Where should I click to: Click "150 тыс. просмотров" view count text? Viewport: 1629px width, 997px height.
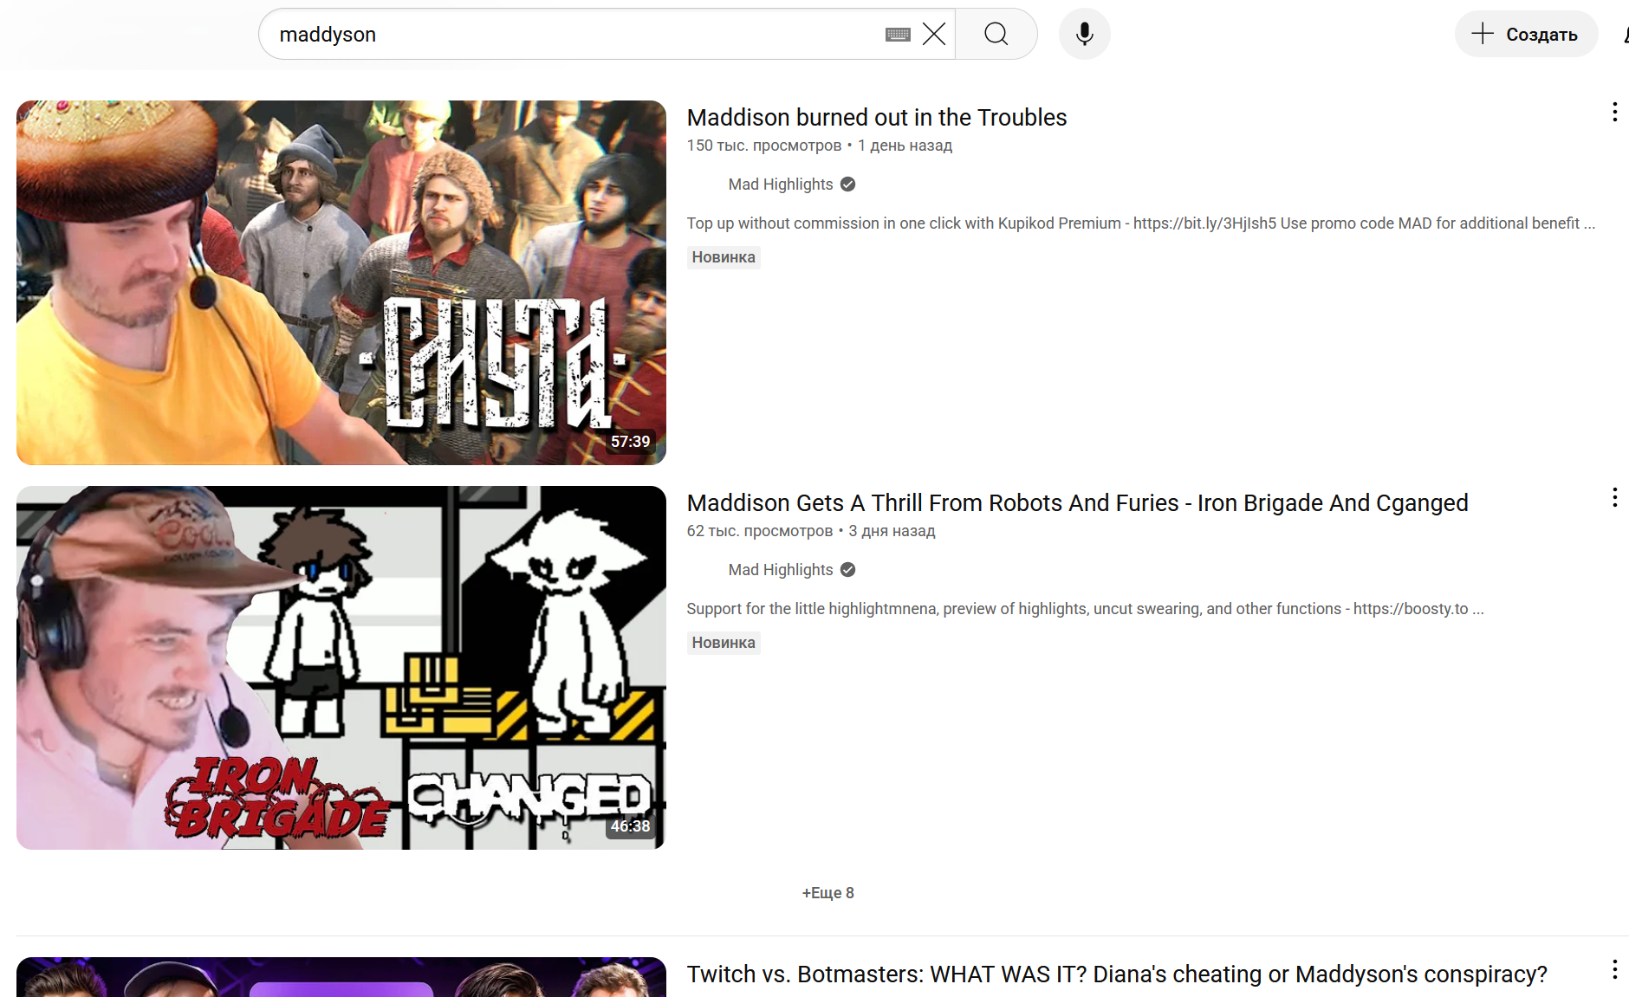pyautogui.click(x=764, y=146)
